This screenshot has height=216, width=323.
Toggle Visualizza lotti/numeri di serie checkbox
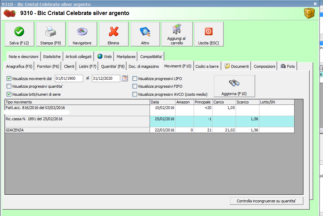click(9, 94)
